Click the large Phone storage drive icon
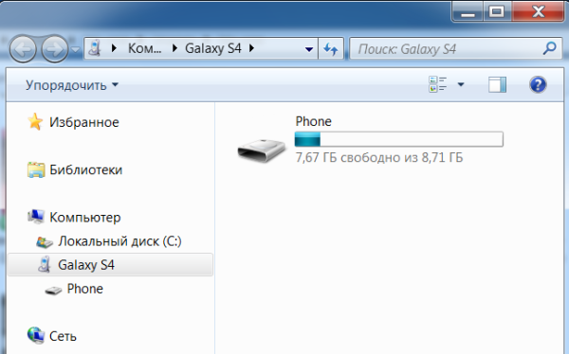The height and width of the screenshot is (354, 569). click(x=262, y=150)
